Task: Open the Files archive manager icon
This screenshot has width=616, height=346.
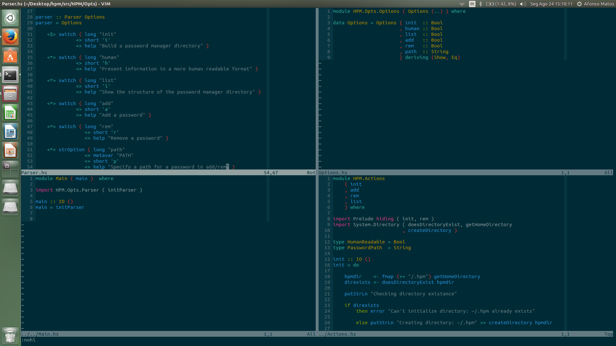Action: tap(10, 94)
